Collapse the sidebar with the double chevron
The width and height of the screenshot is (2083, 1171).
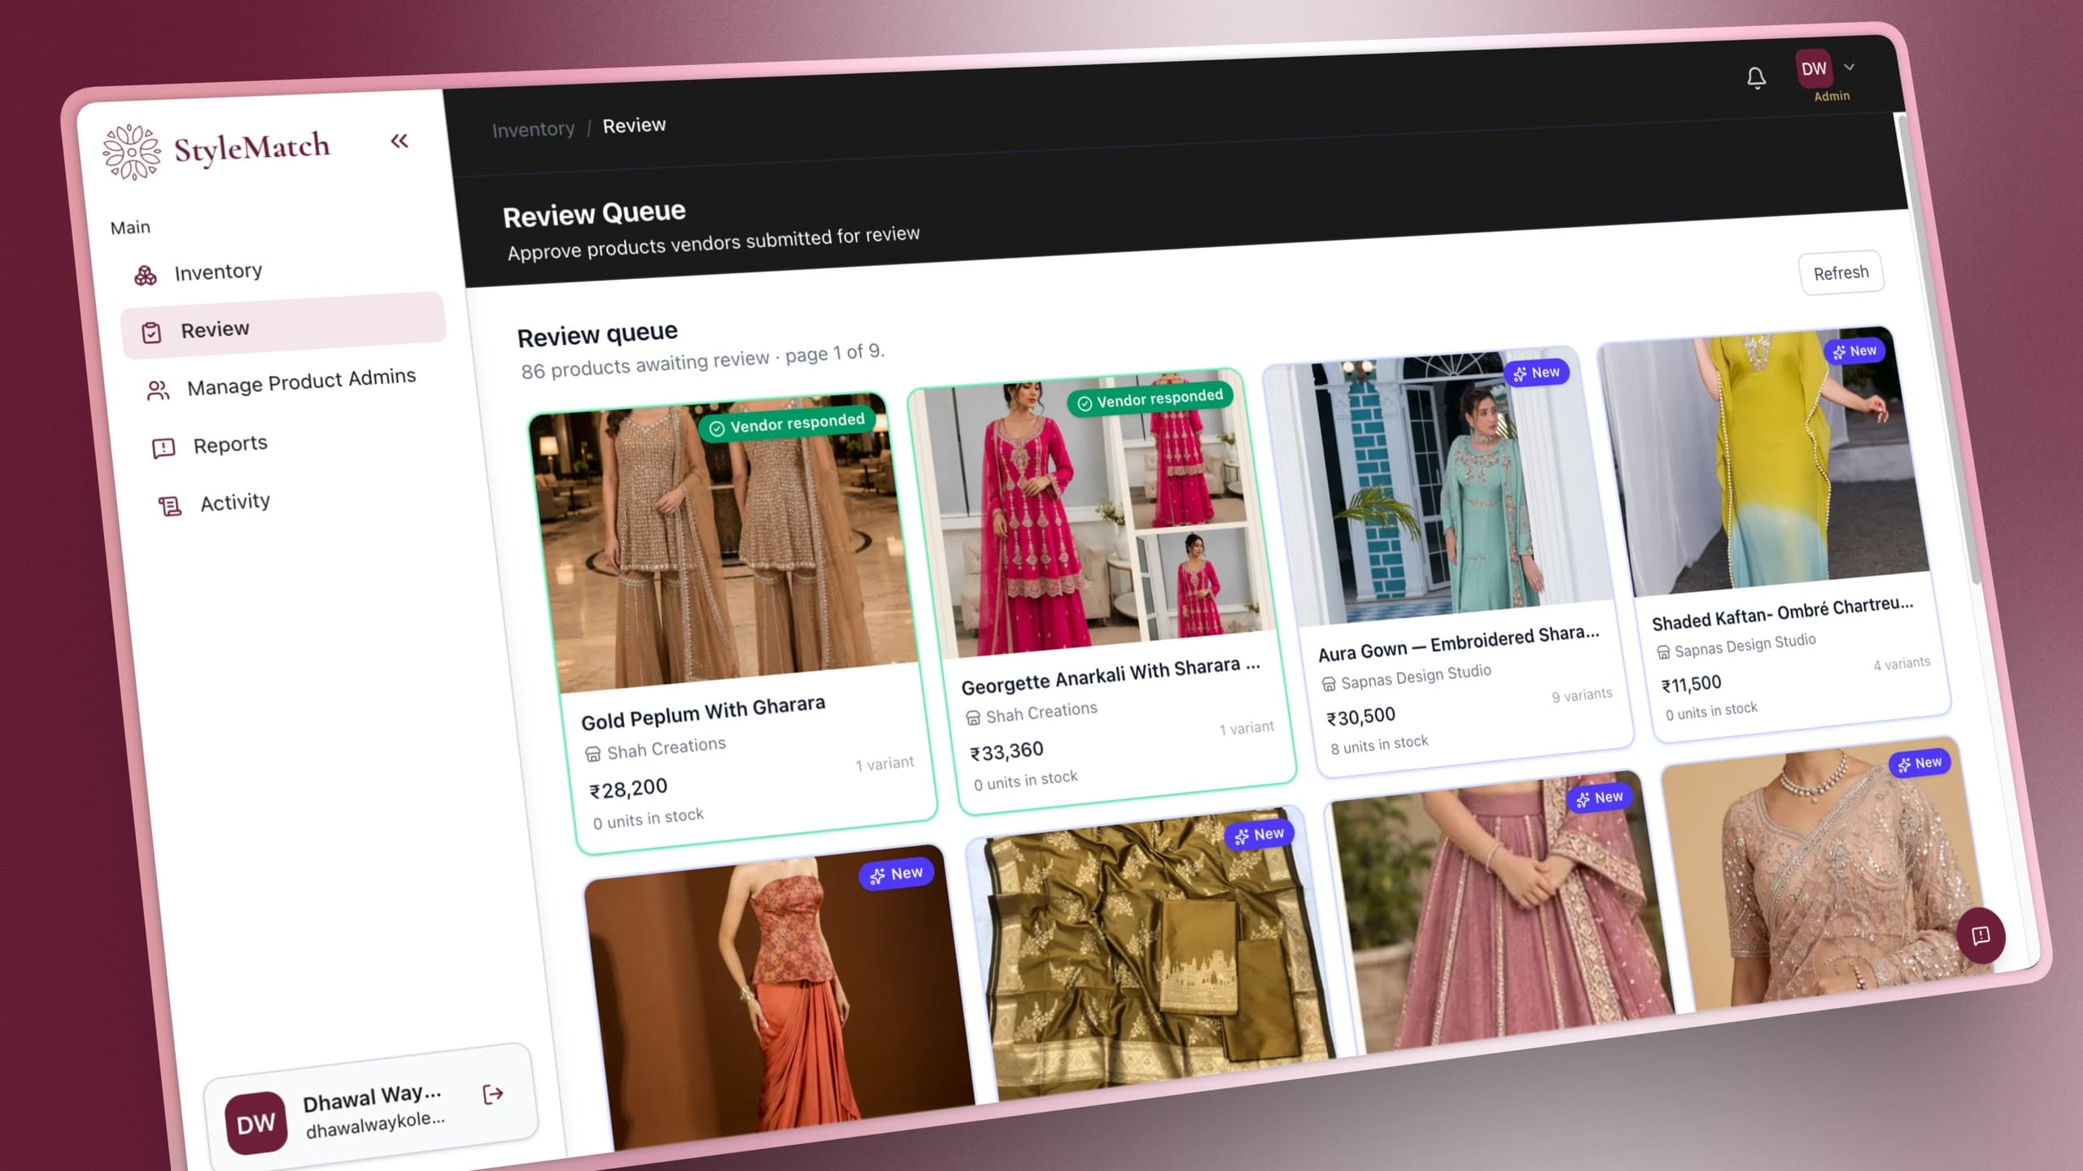tap(399, 141)
